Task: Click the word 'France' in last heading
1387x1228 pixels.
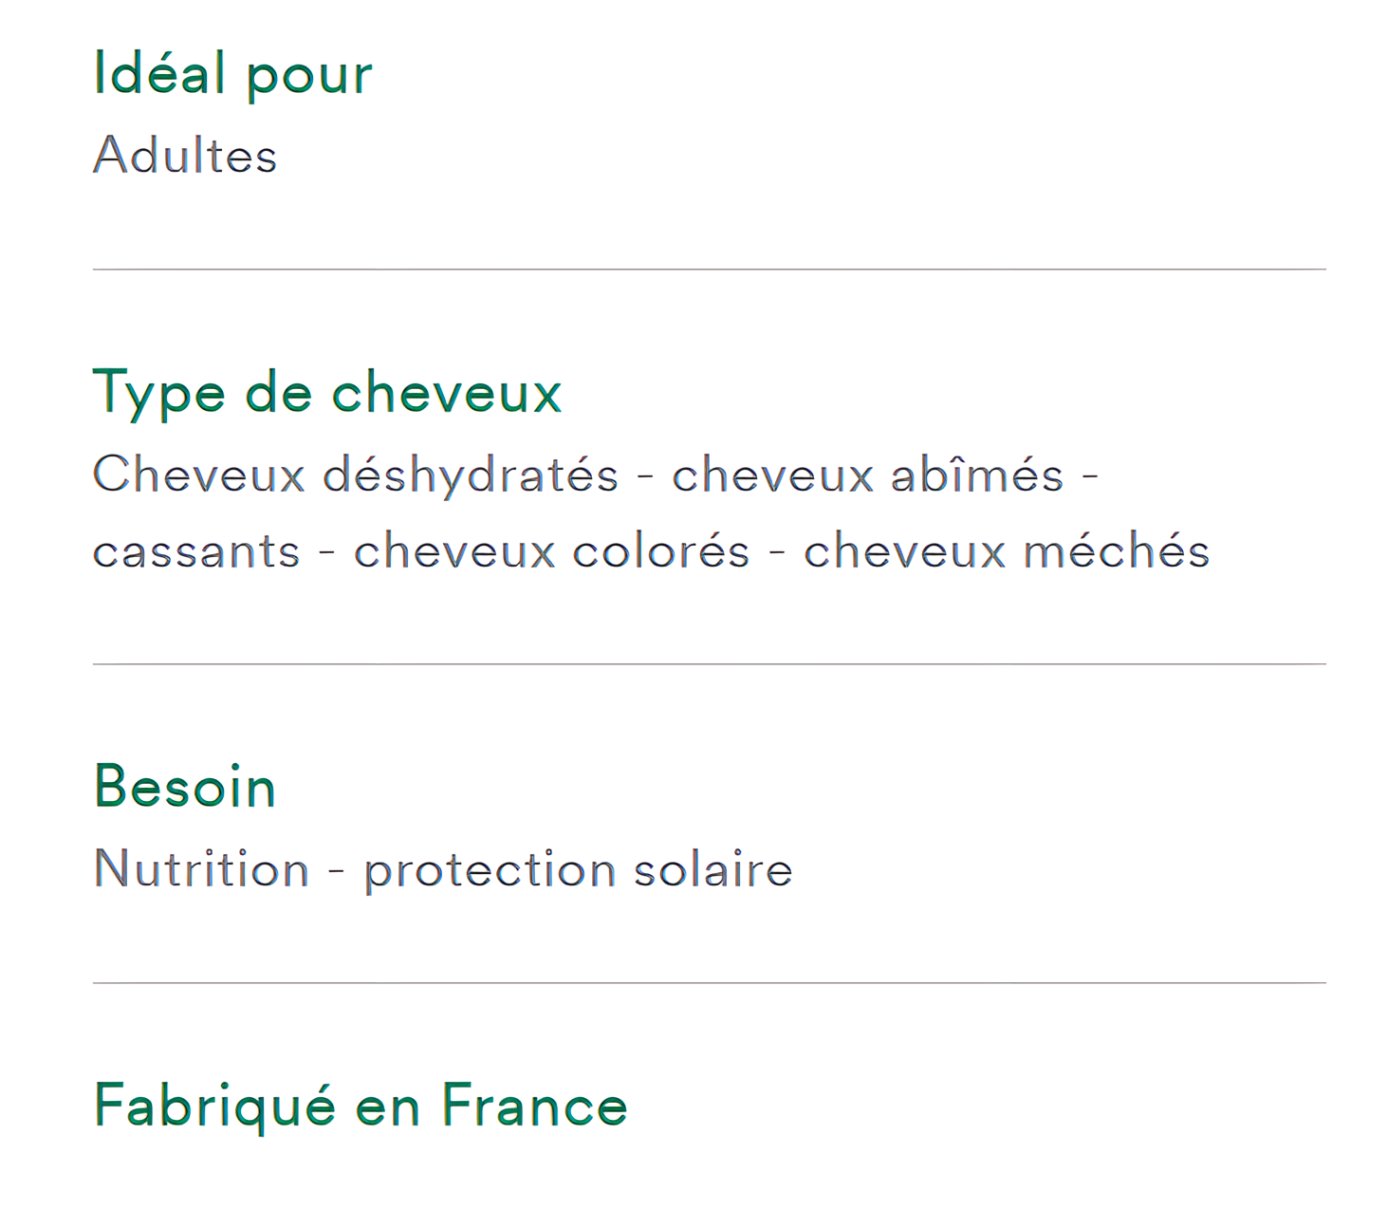Action: pyautogui.click(x=534, y=1106)
